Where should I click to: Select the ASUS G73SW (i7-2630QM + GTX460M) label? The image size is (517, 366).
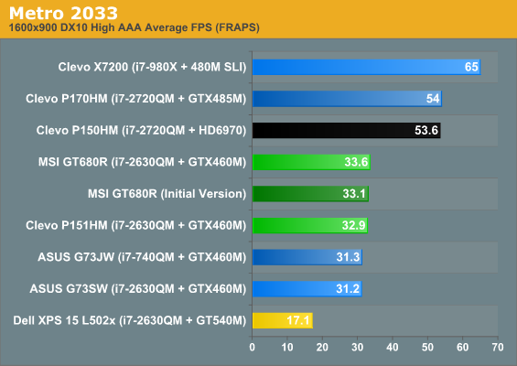pyautogui.click(x=138, y=288)
